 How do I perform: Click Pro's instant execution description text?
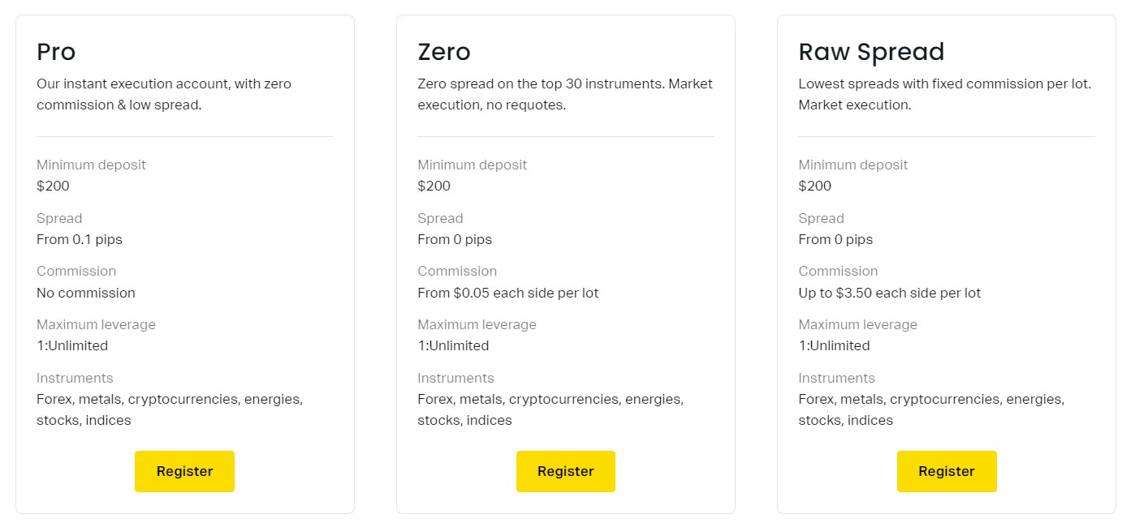(x=163, y=94)
